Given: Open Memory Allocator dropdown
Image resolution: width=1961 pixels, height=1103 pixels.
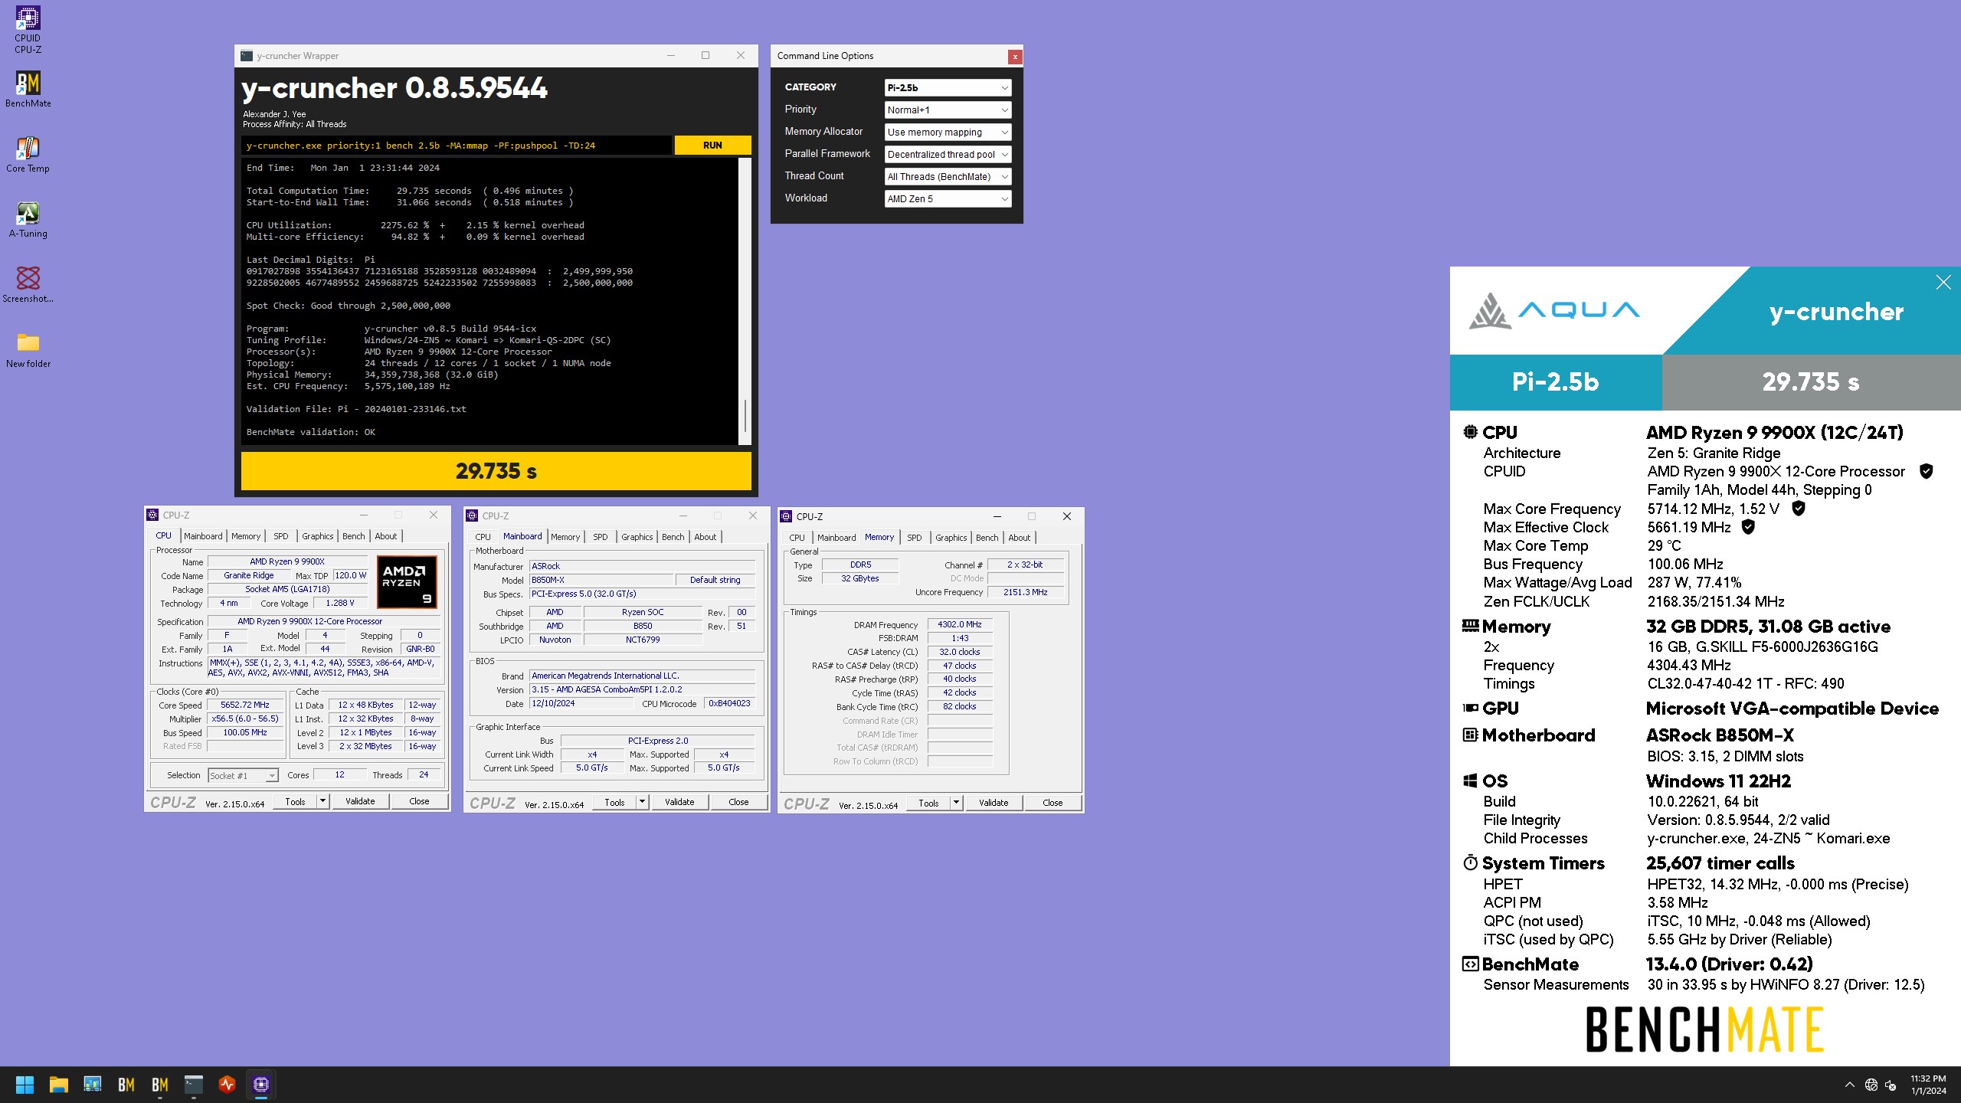Looking at the screenshot, I should coord(948,133).
